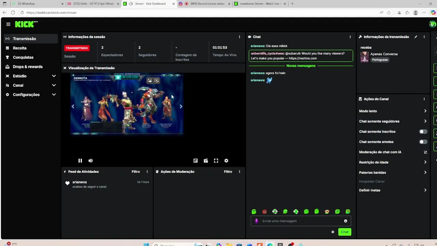
Task: Open Filtro in Feed de Atividades
Action: pos(136,172)
